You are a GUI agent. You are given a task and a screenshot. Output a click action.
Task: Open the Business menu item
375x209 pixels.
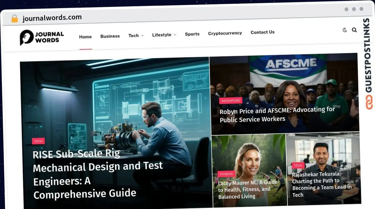[x=110, y=36]
